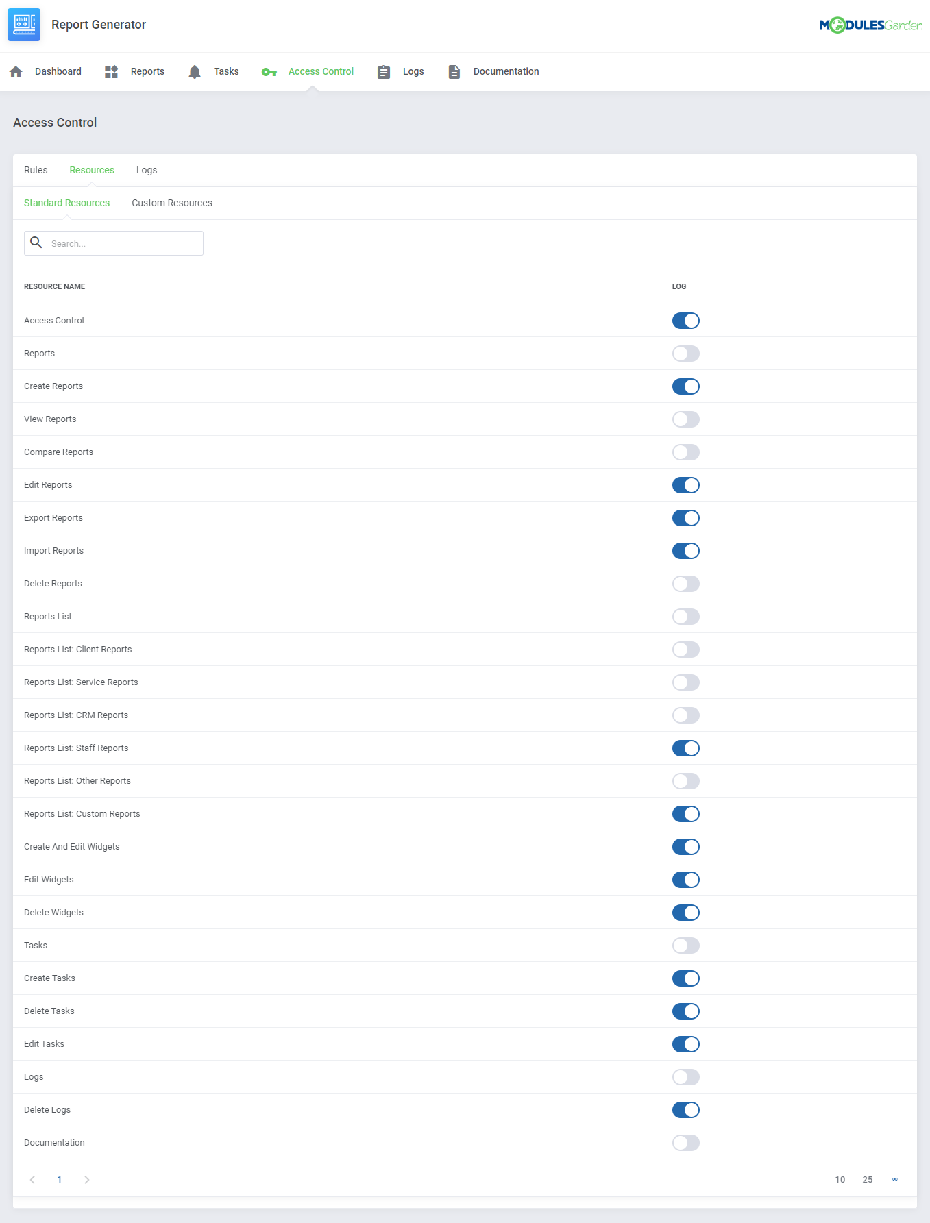Enable the log toggle for View Reports

pyautogui.click(x=685, y=419)
